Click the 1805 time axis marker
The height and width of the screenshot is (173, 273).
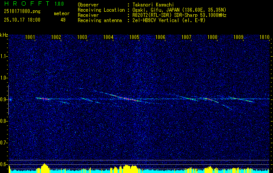(135, 37)
